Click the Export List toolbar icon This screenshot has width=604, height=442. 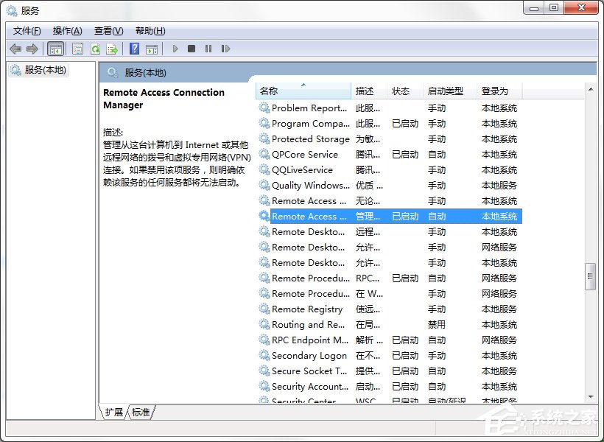[112, 49]
